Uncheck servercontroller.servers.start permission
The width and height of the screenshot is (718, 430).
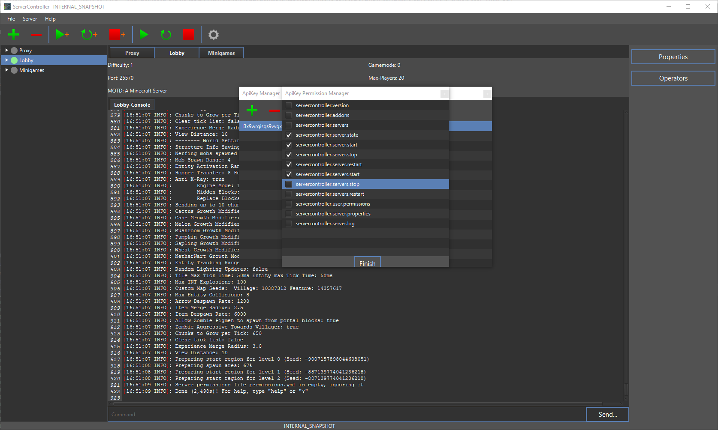click(x=289, y=174)
